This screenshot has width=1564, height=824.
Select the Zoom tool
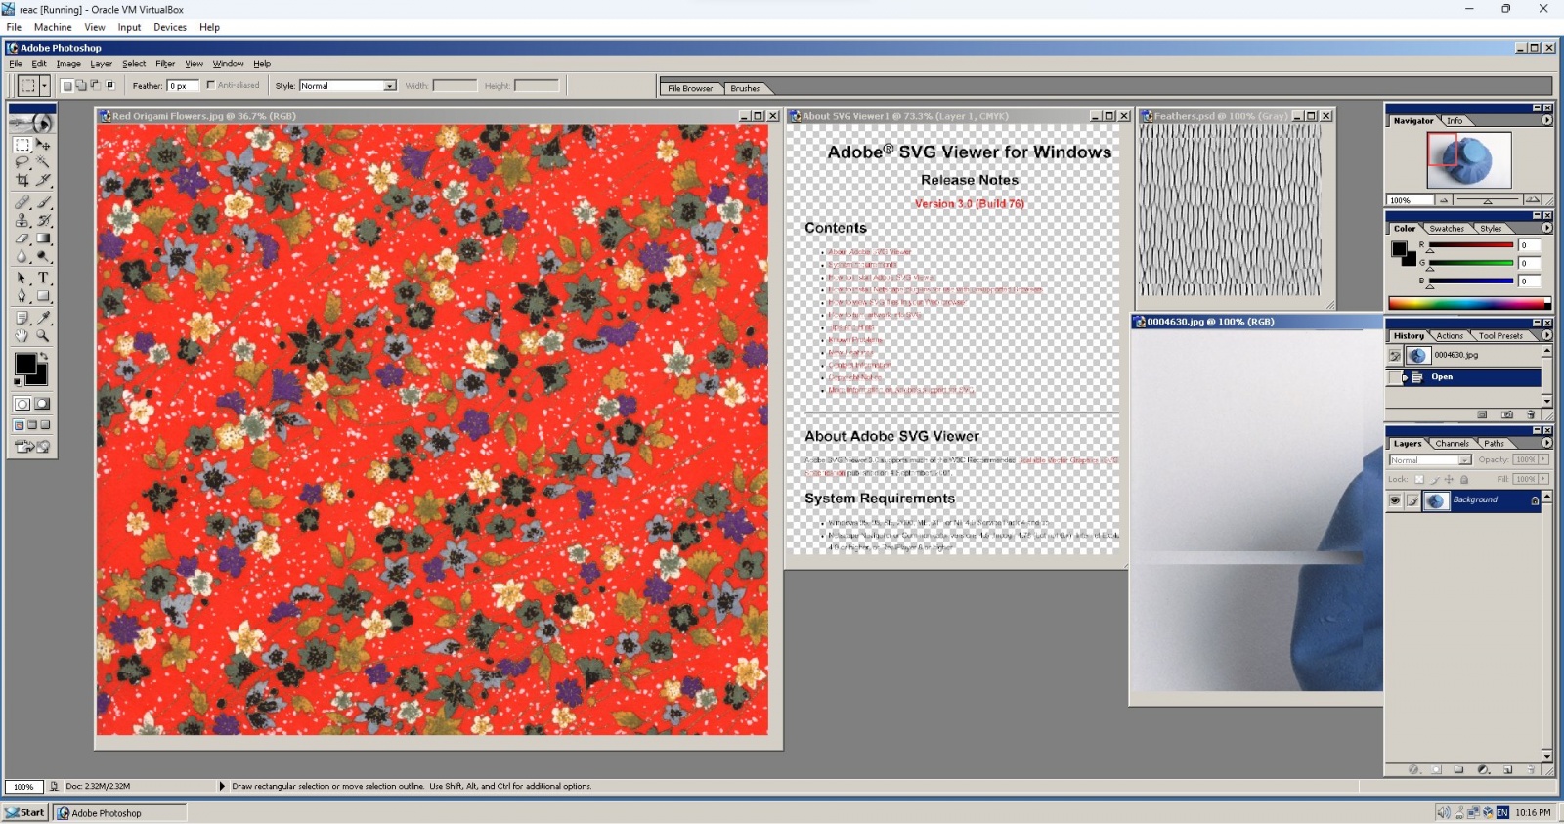(43, 335)
